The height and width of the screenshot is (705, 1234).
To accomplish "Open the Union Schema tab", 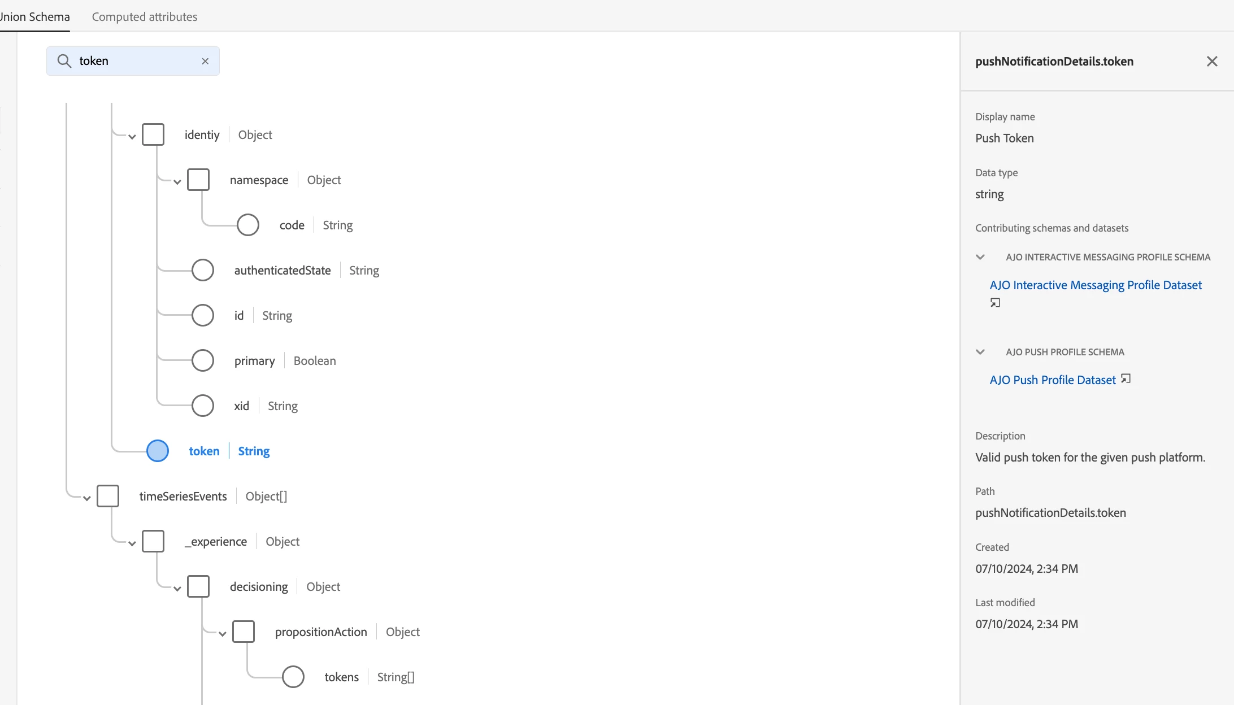I will pyautogui.click(x=35, y=17).
